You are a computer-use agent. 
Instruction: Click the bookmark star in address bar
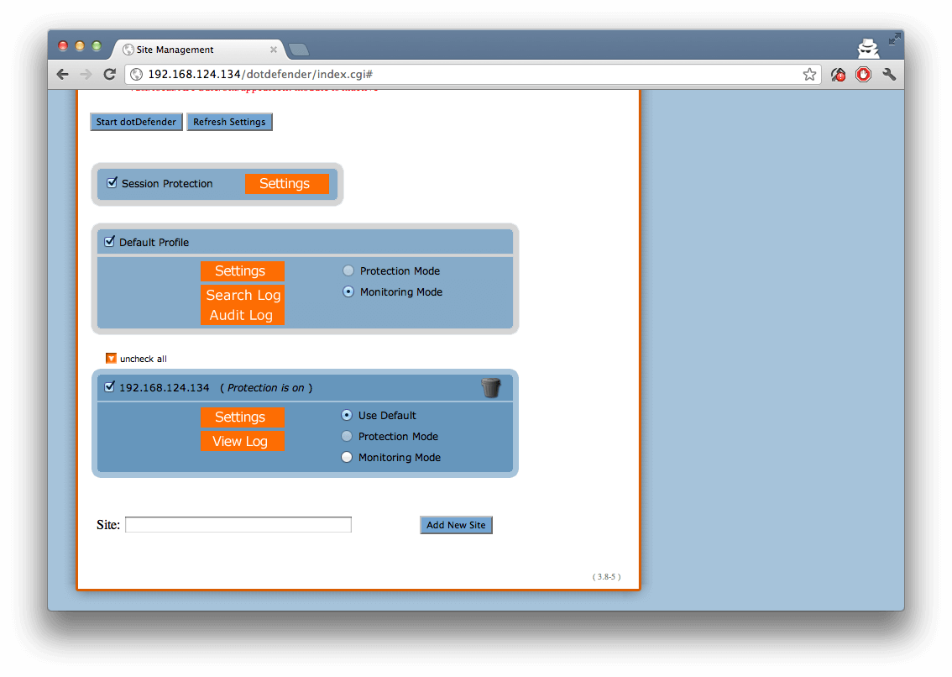tap(809, 75)
